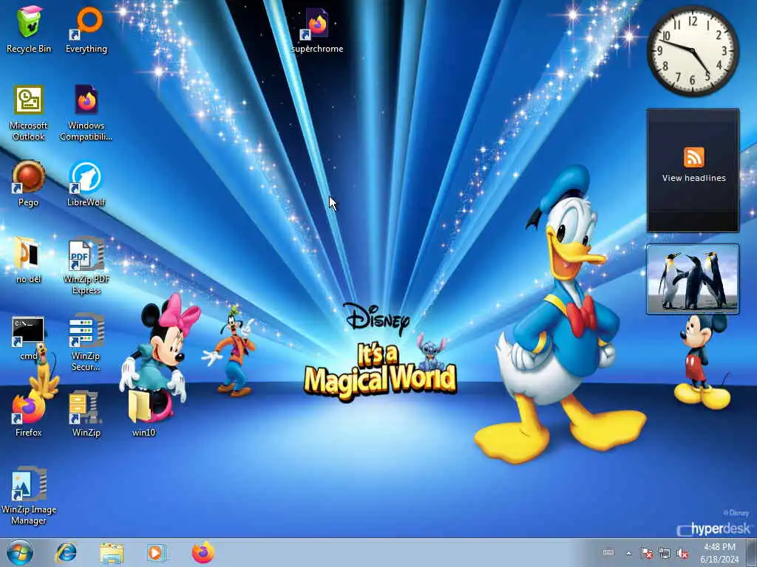
Task: Launch the Everything search shortcut
Action: pyautogui.click(x=86, y=29)
